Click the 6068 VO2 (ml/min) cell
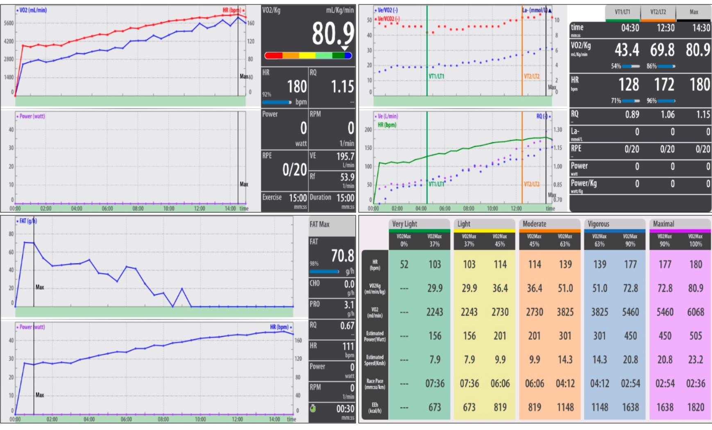The height and width of the screenshot is (430, 712). (x=696, y=313)
